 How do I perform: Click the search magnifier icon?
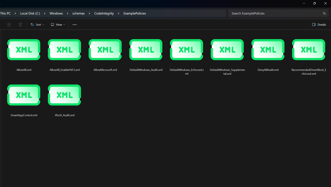[324, 13]
